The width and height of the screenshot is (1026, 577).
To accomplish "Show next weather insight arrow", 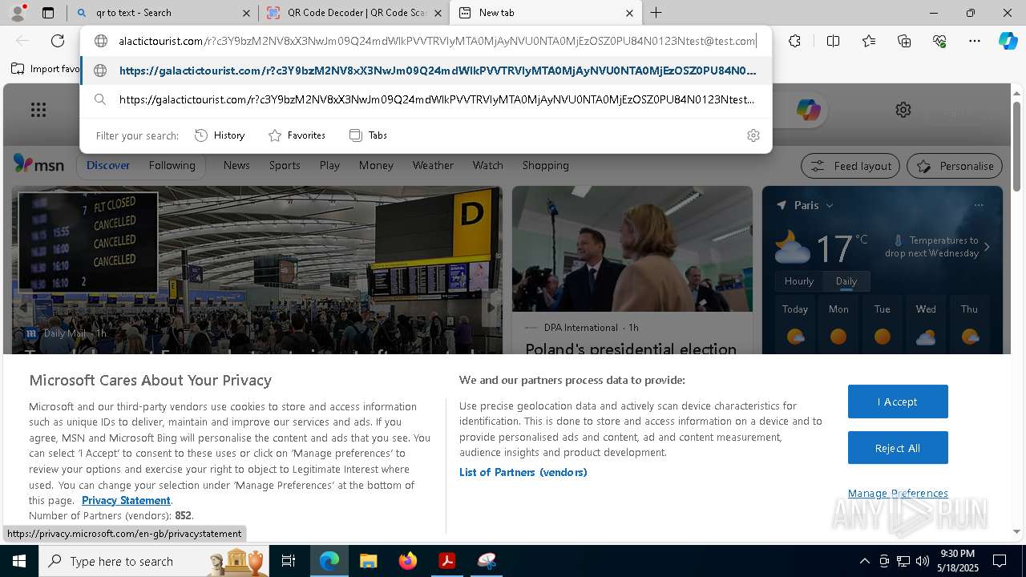I will pos(987,247).
